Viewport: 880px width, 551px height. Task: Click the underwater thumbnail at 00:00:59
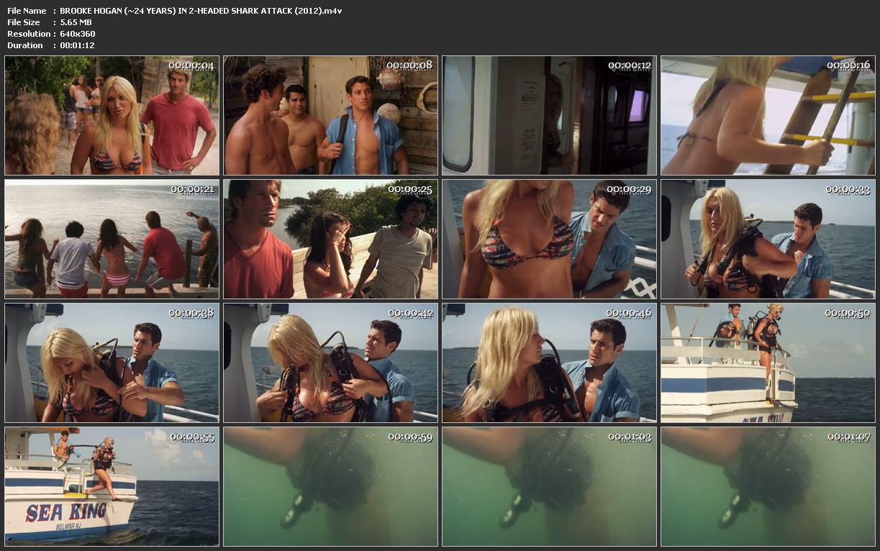pos(330,486)
